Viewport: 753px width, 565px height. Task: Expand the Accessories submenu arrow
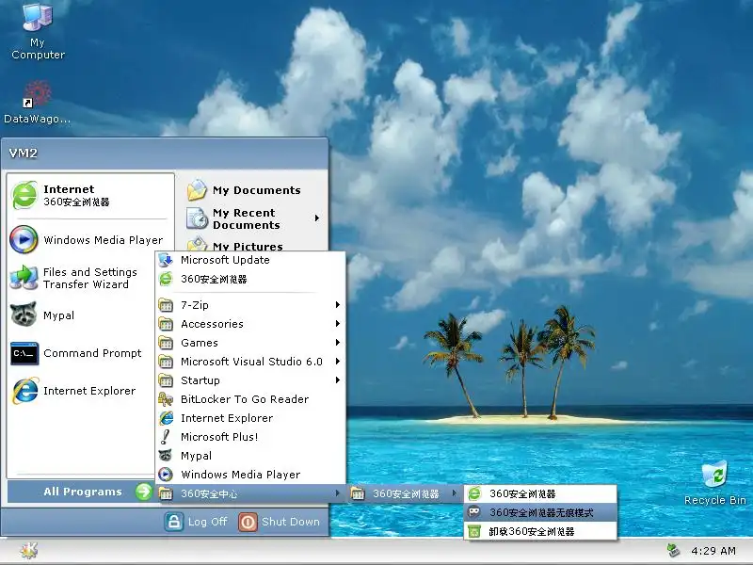[338, 323]
